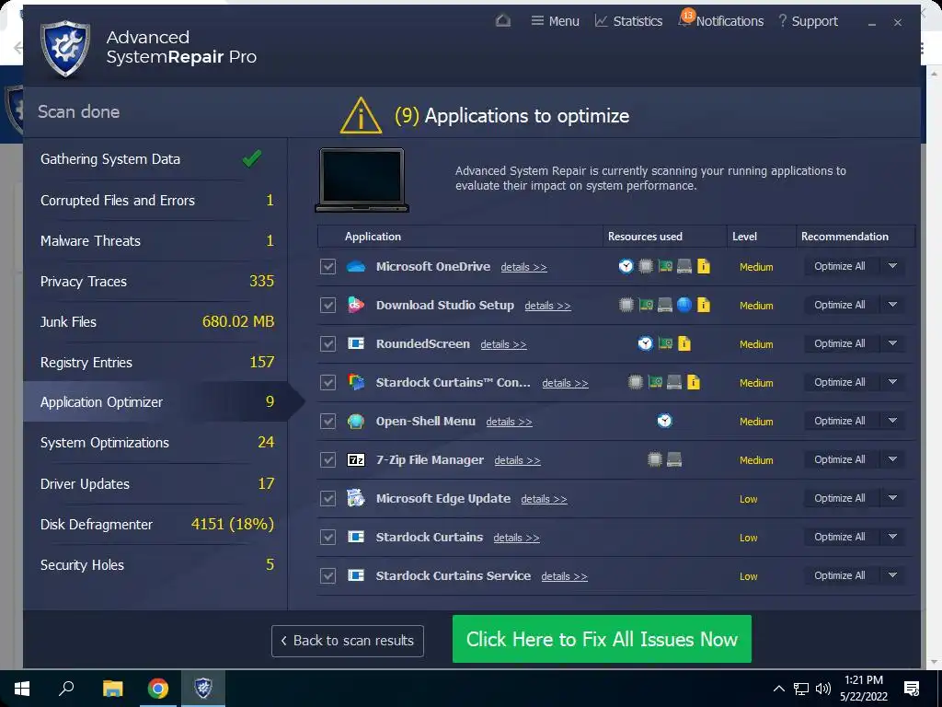Open the Statistics item in header
This screenshot has width=942, height=707.
(x=628, y=21)
